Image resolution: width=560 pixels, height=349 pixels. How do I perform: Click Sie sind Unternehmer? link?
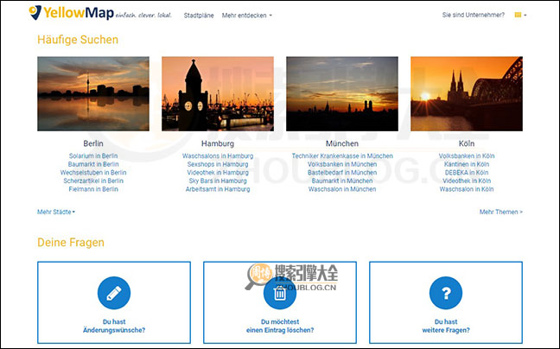pos(473,16)
